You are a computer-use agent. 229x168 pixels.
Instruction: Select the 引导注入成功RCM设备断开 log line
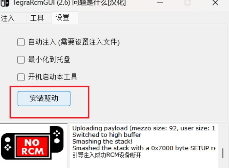107,155
